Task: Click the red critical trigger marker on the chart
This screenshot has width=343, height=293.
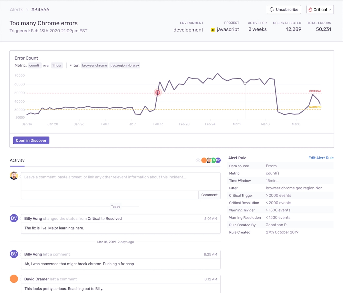Action: [157, 92]
